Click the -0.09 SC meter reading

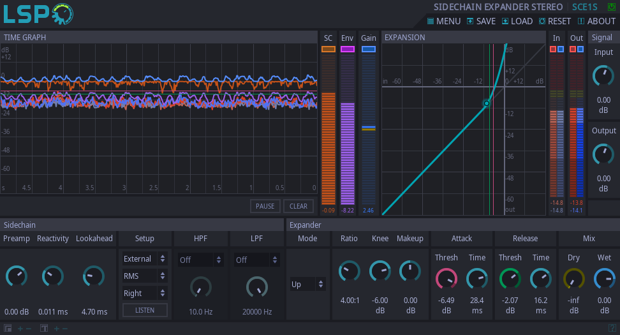tap(328, 211)
